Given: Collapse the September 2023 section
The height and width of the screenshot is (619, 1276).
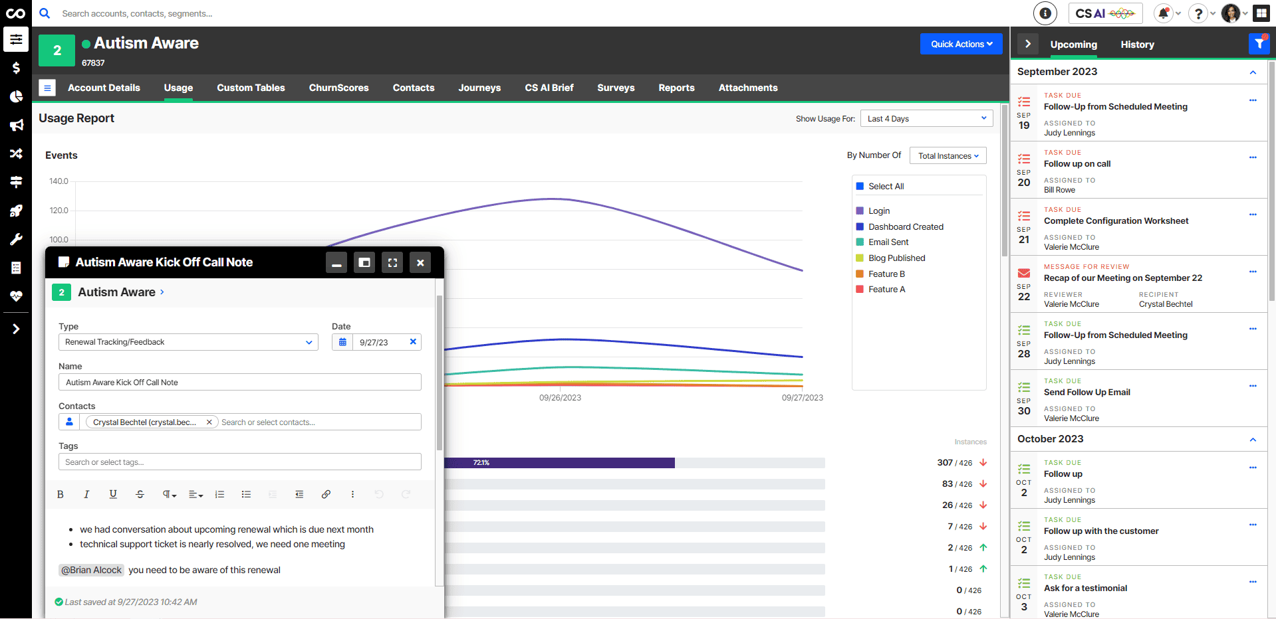Looking at the screenshot, I should click(x=1253, y=72).
